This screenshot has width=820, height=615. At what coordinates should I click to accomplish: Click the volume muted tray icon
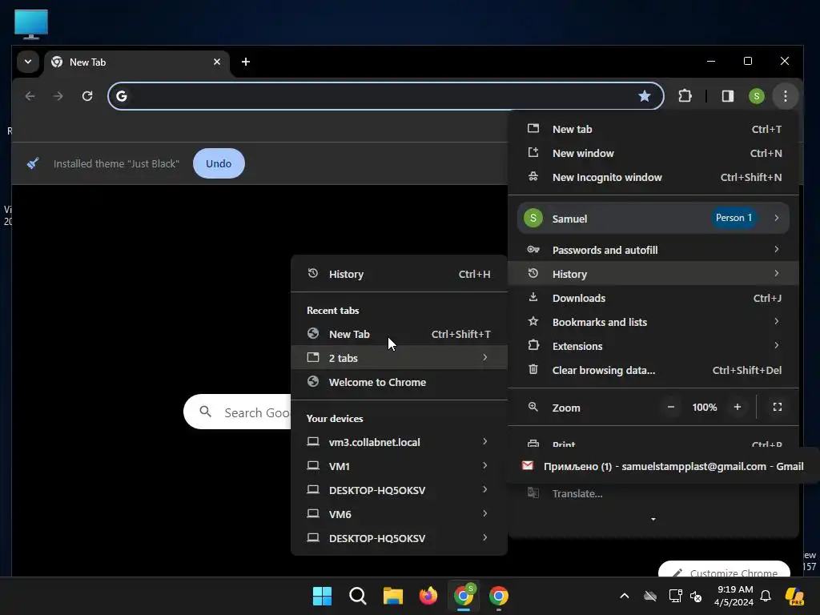click(696, 596)
